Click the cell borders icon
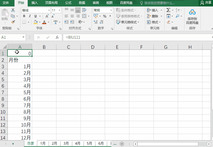This screenshot has height=147, width=213. tap(24, 22)
